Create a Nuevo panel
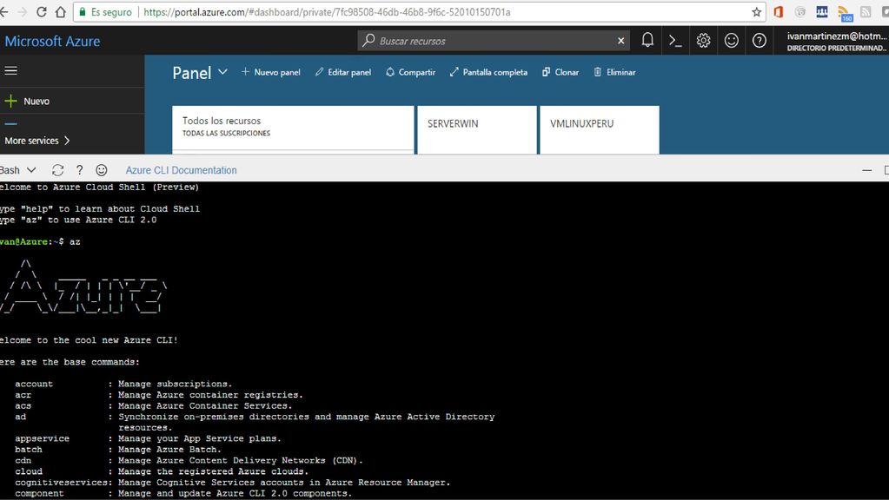This screenshot has height=500, width=889. click(x=270, y=72)
